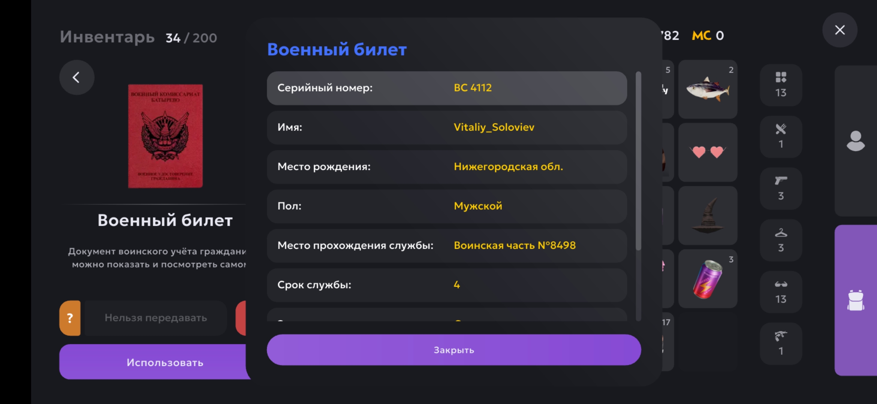Switch to the character profile tab
This screenshot has height=404, width=877.
point(856,141)
